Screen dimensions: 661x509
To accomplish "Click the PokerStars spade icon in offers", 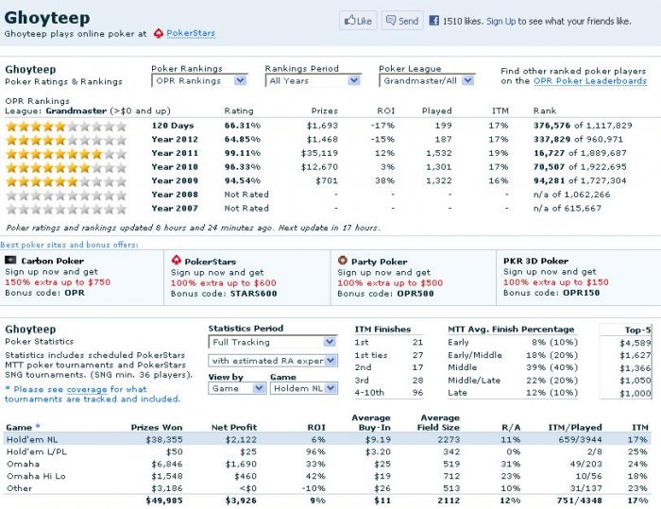I will (177, 261).
